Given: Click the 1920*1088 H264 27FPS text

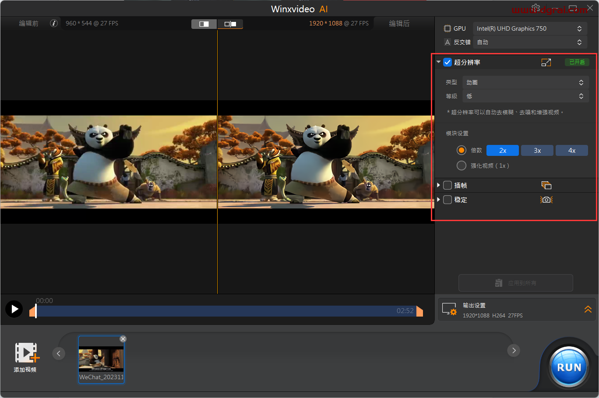Looking at the screenshot, I should coord(493,315).
